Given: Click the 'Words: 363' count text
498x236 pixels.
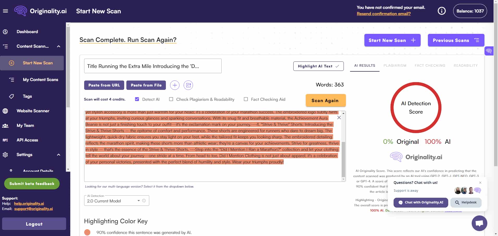Looking at the screenshot, I should tap(330, 85).
